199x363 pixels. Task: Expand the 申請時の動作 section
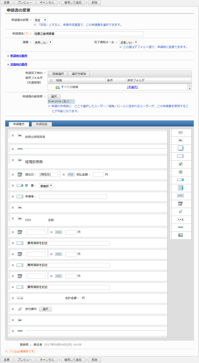19,56
